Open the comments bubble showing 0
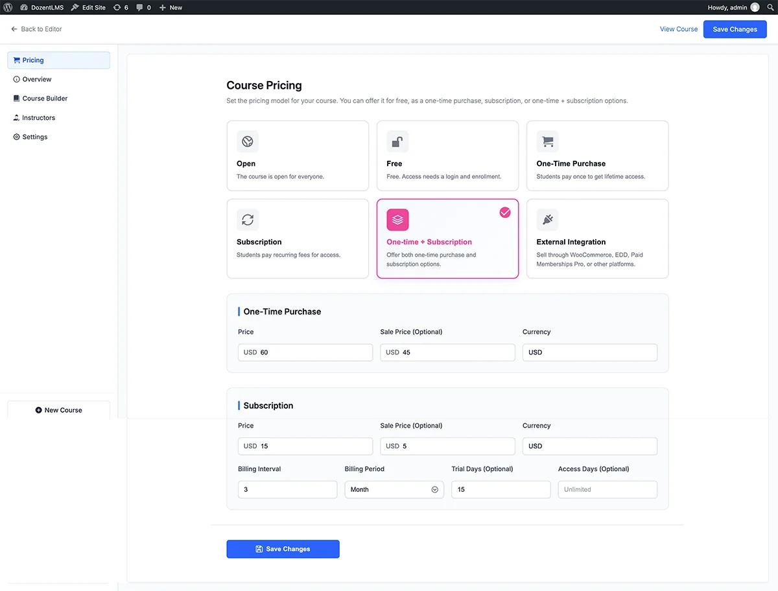 click(143, 7)
